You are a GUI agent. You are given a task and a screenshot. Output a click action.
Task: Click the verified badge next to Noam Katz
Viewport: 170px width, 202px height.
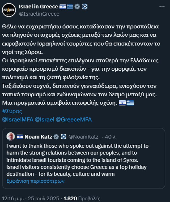pos(56,137)
